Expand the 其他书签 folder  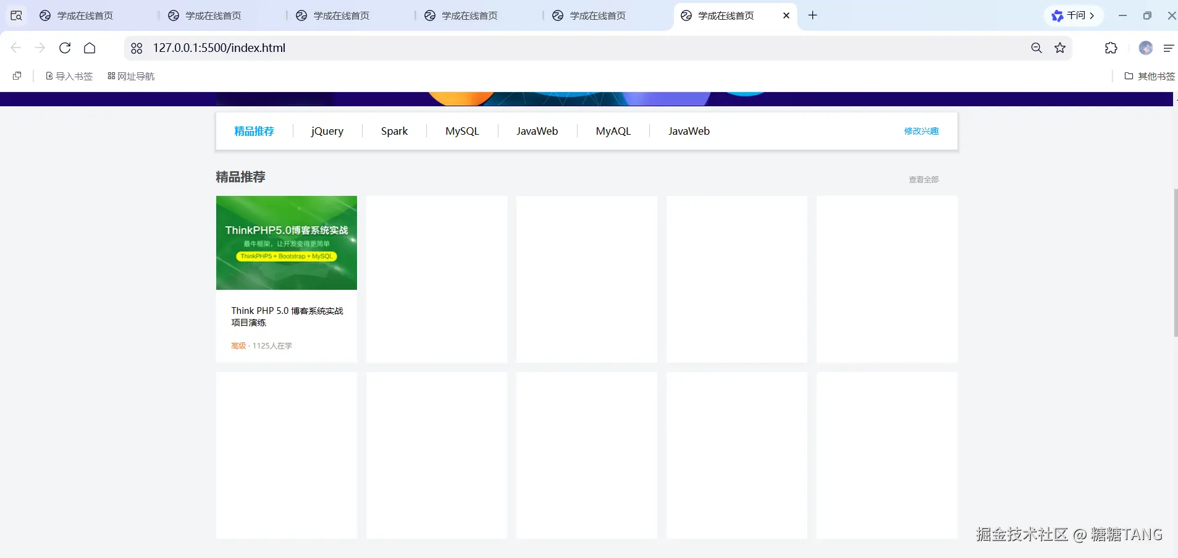point(1150,76)
